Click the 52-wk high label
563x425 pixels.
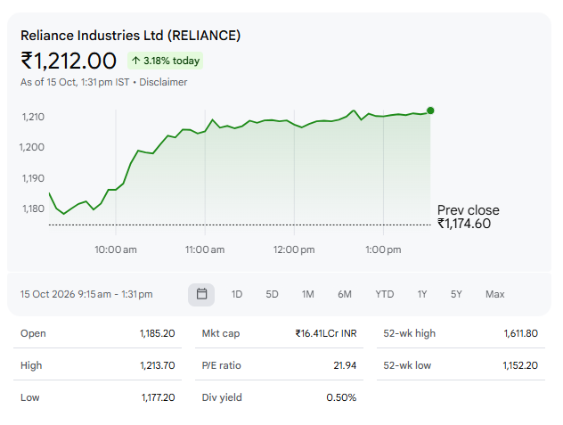click(x=409, y=333)
